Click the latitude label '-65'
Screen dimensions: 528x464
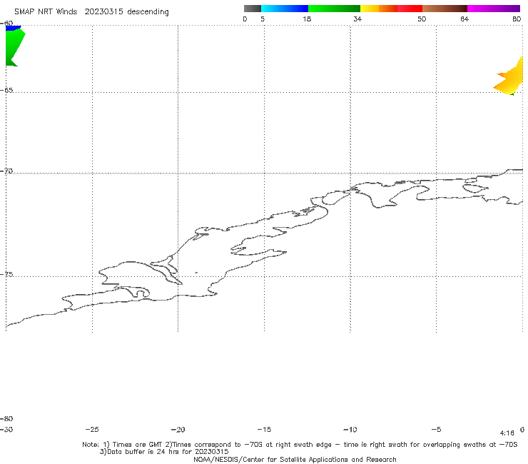pos(6,91)
